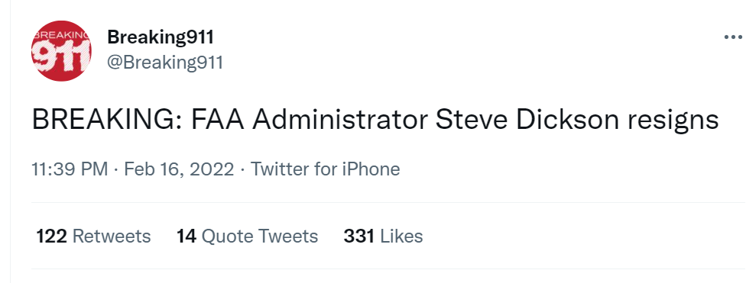Open the @Breaking911 handle link
This screenshot has width=746, height=283.
(165, 63)
